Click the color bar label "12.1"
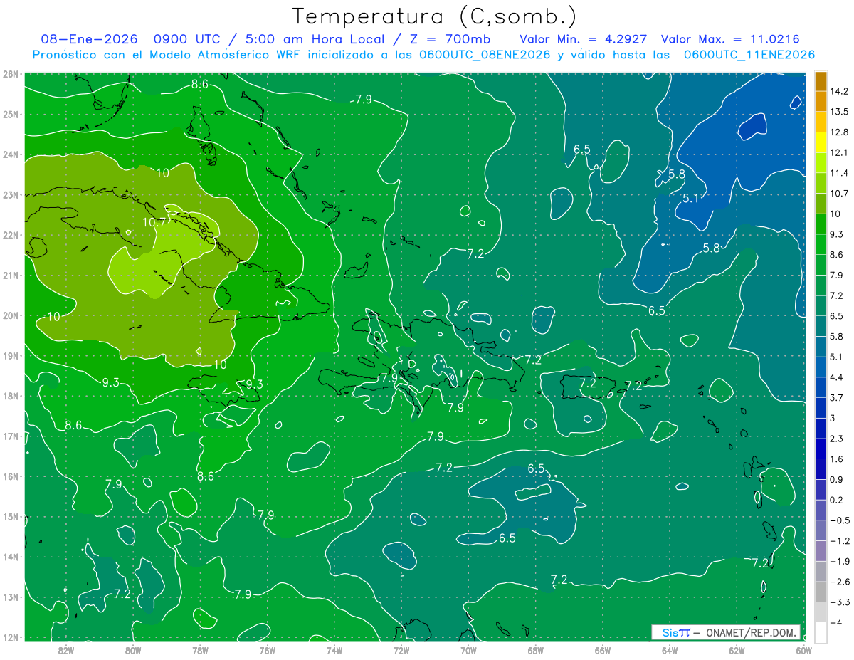 [839, 152]
